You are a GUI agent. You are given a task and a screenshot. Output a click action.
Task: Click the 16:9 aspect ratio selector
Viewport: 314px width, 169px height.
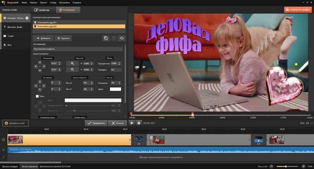[x=302, y=123]
